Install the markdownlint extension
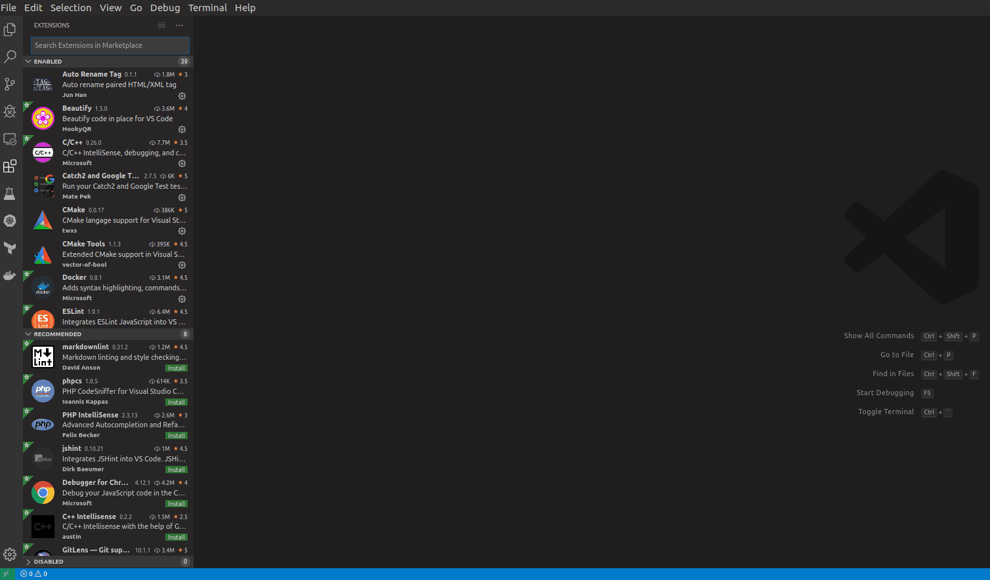The image size is (990, 580). click(176, 368)
